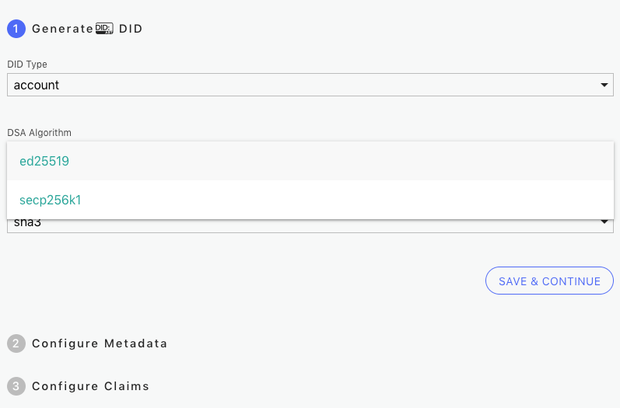Expand the Configure Claims step title
This screenshot has width=620, height=408.
90,386
